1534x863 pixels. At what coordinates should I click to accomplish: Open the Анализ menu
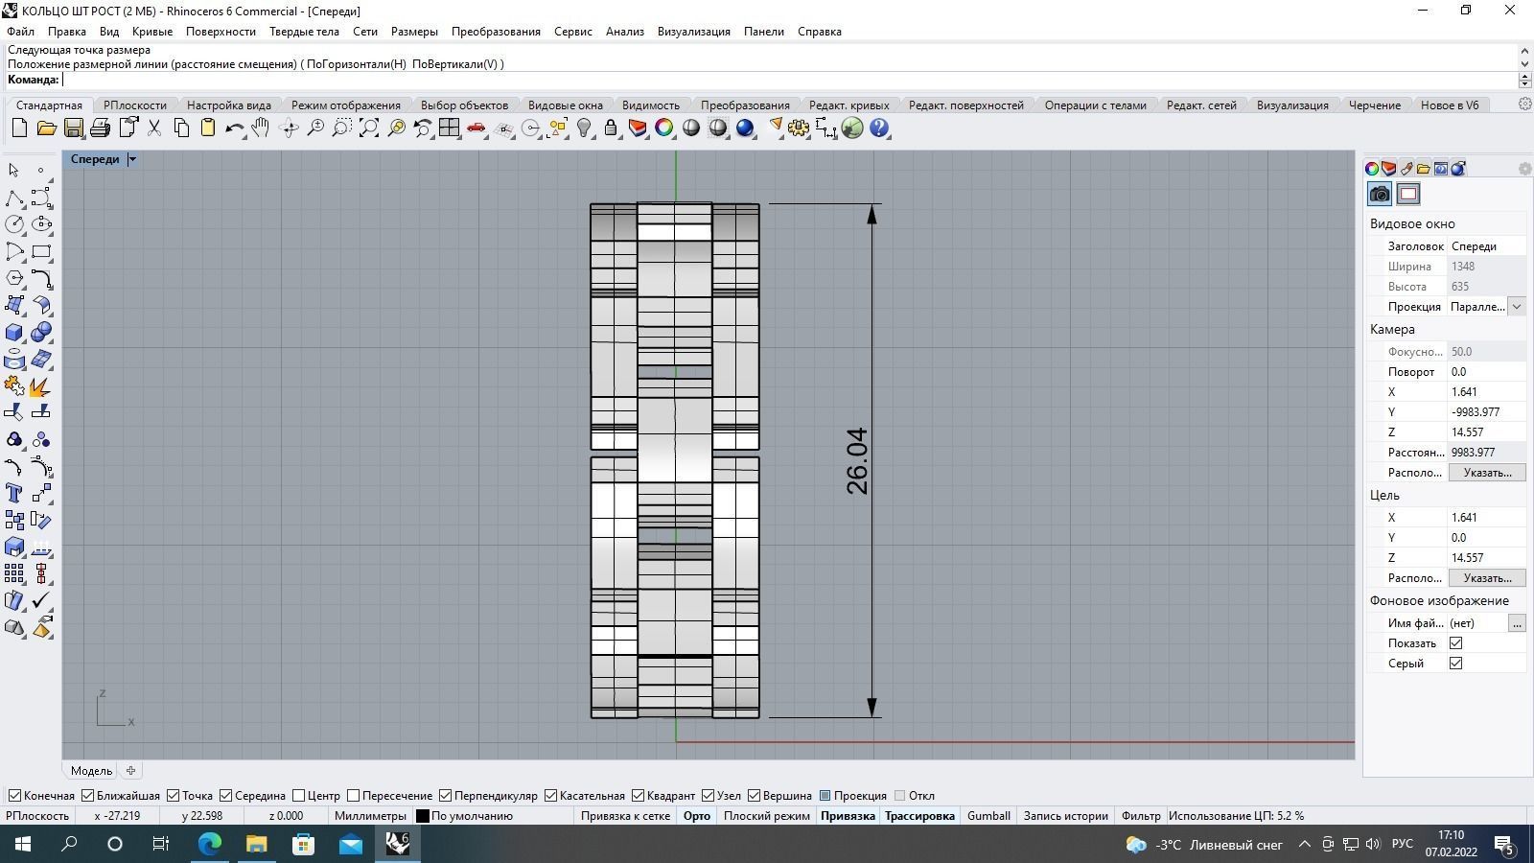click(x=625, y=31)
